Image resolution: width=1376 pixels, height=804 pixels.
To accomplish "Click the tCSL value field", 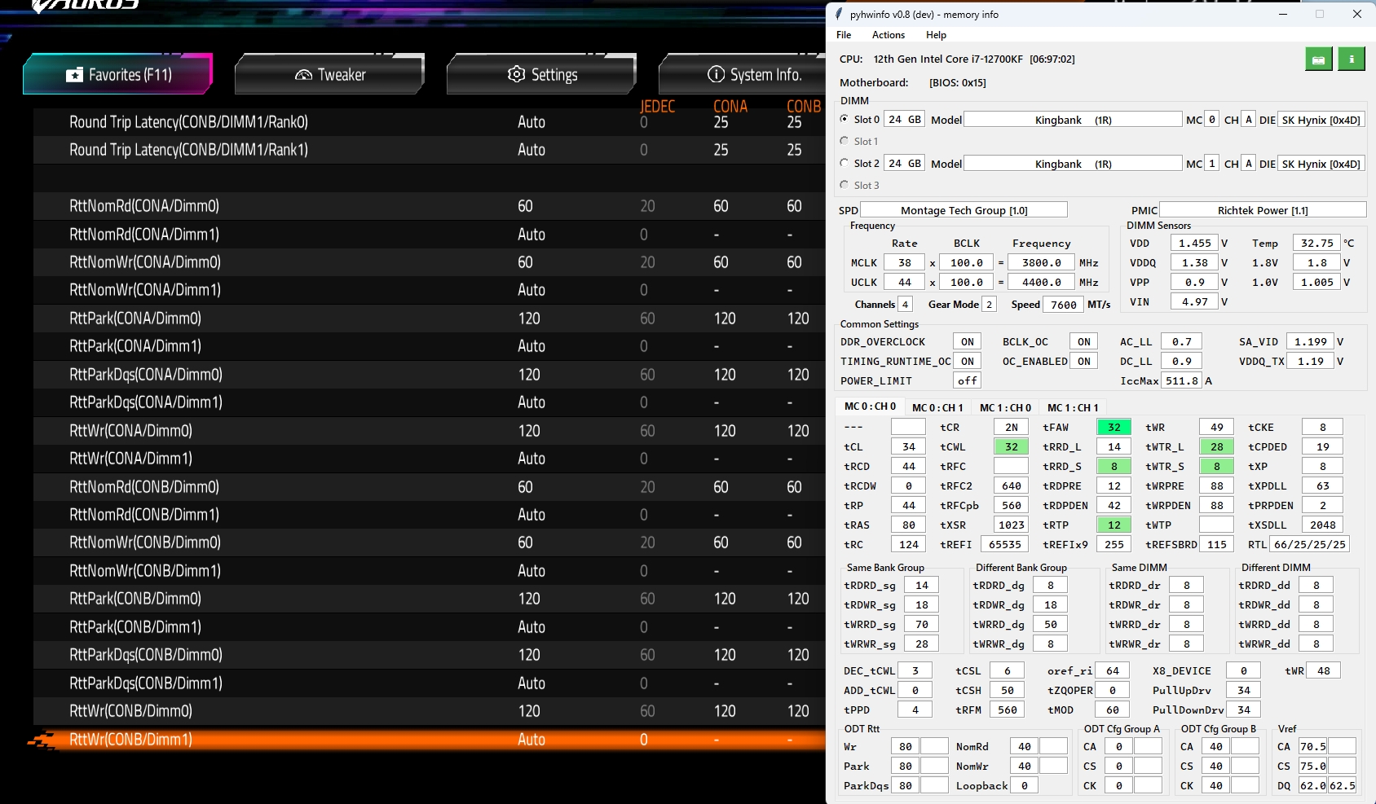I will point(1008,670).
